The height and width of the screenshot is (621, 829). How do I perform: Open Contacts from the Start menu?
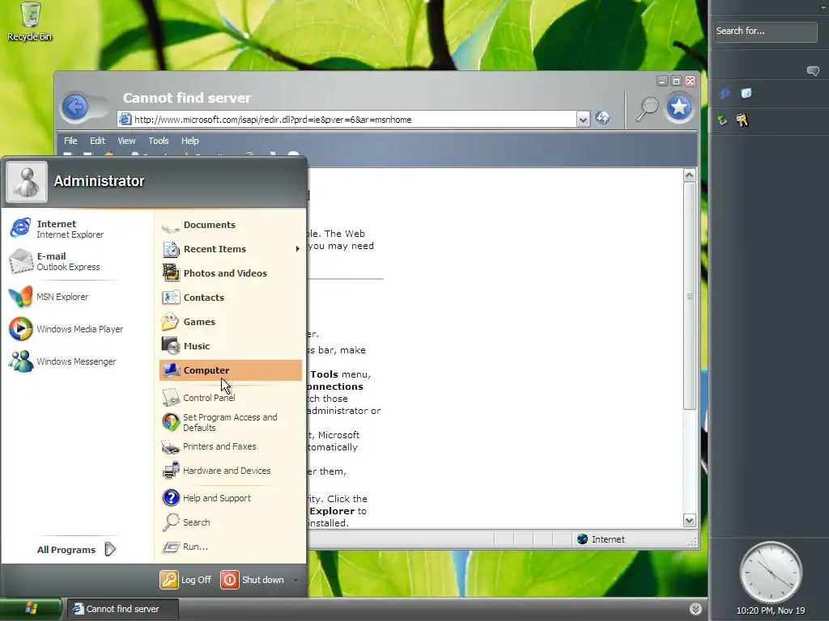[231, 298]
